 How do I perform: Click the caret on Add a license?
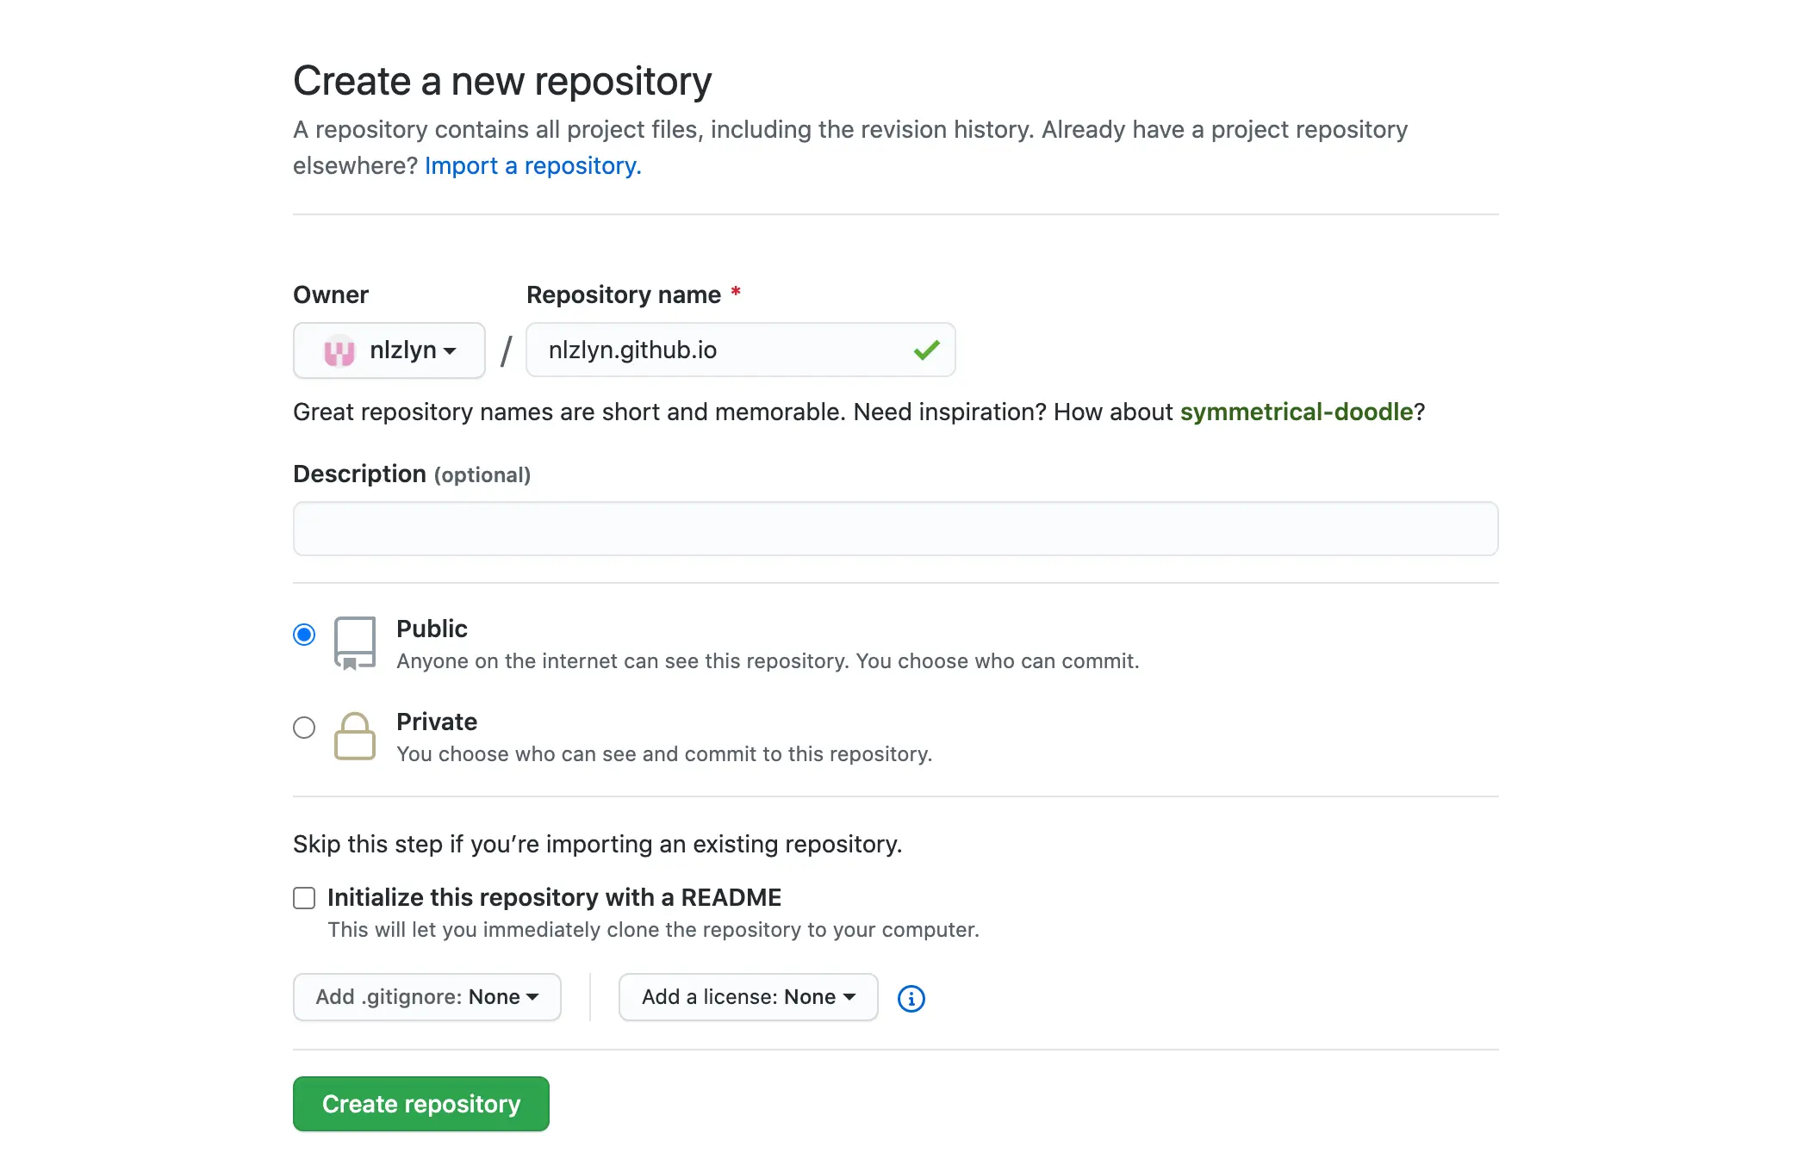tap(849, 997)
